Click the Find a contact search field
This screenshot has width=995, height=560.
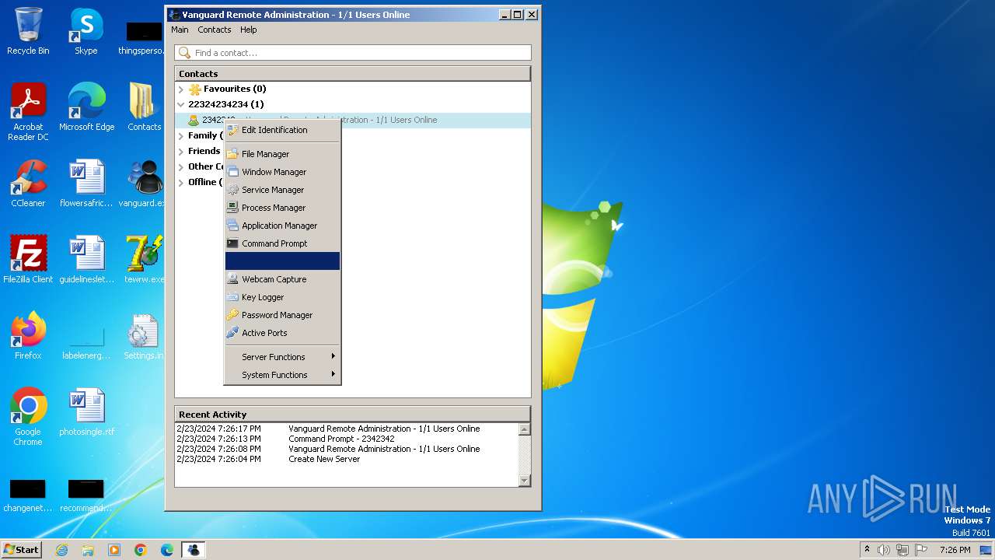pyautogui.click(x=353, y=53)
